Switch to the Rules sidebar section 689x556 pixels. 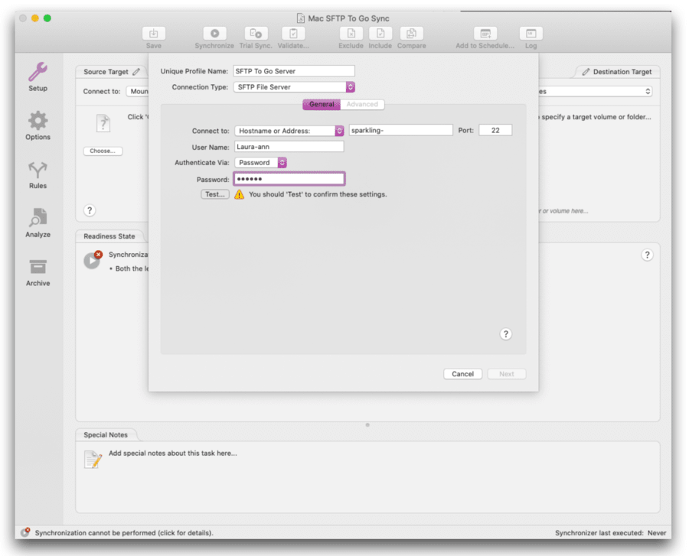point(37,172)
